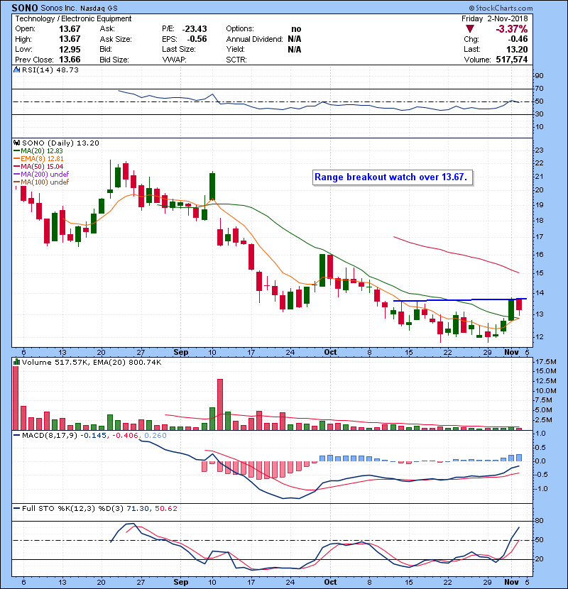The width and height of the screenshot is (568, 589).
Task: Click the VWAP label
Action: [x=175, y=60]
